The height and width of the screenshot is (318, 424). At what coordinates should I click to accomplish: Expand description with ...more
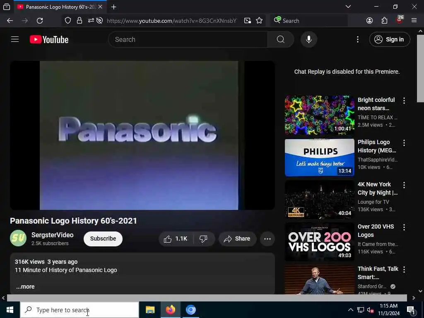click(x=25, y=287)
